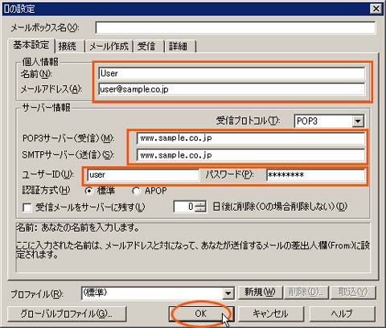The image size is (386, 328).
Task: Select the 標準 authentication radio button
Action: coord(88,191)
